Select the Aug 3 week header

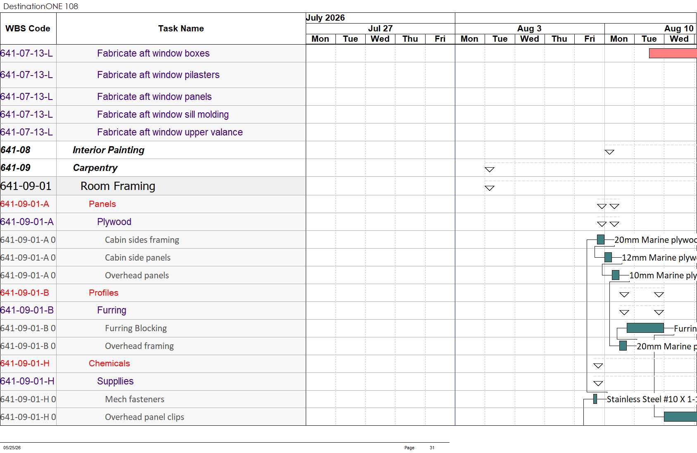(x=530, y=28)
